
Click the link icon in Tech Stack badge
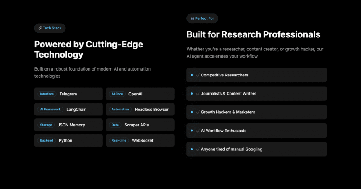[x=40, y=28]
